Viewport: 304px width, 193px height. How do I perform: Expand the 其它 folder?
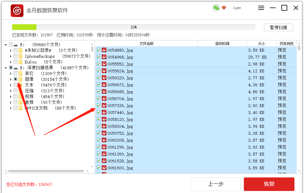click(11, 74)
